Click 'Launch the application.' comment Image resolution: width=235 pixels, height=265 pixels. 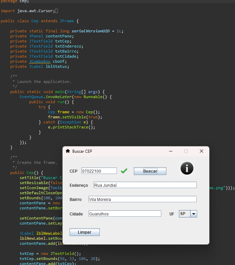point(44,82)
